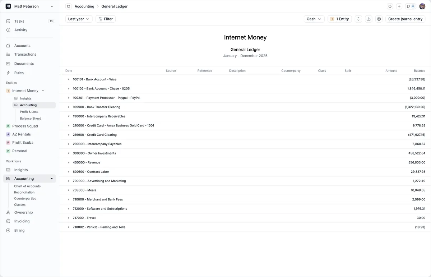431x277 pixels.
Task: Click the Activity clock icon
Action: pos(8,30)
